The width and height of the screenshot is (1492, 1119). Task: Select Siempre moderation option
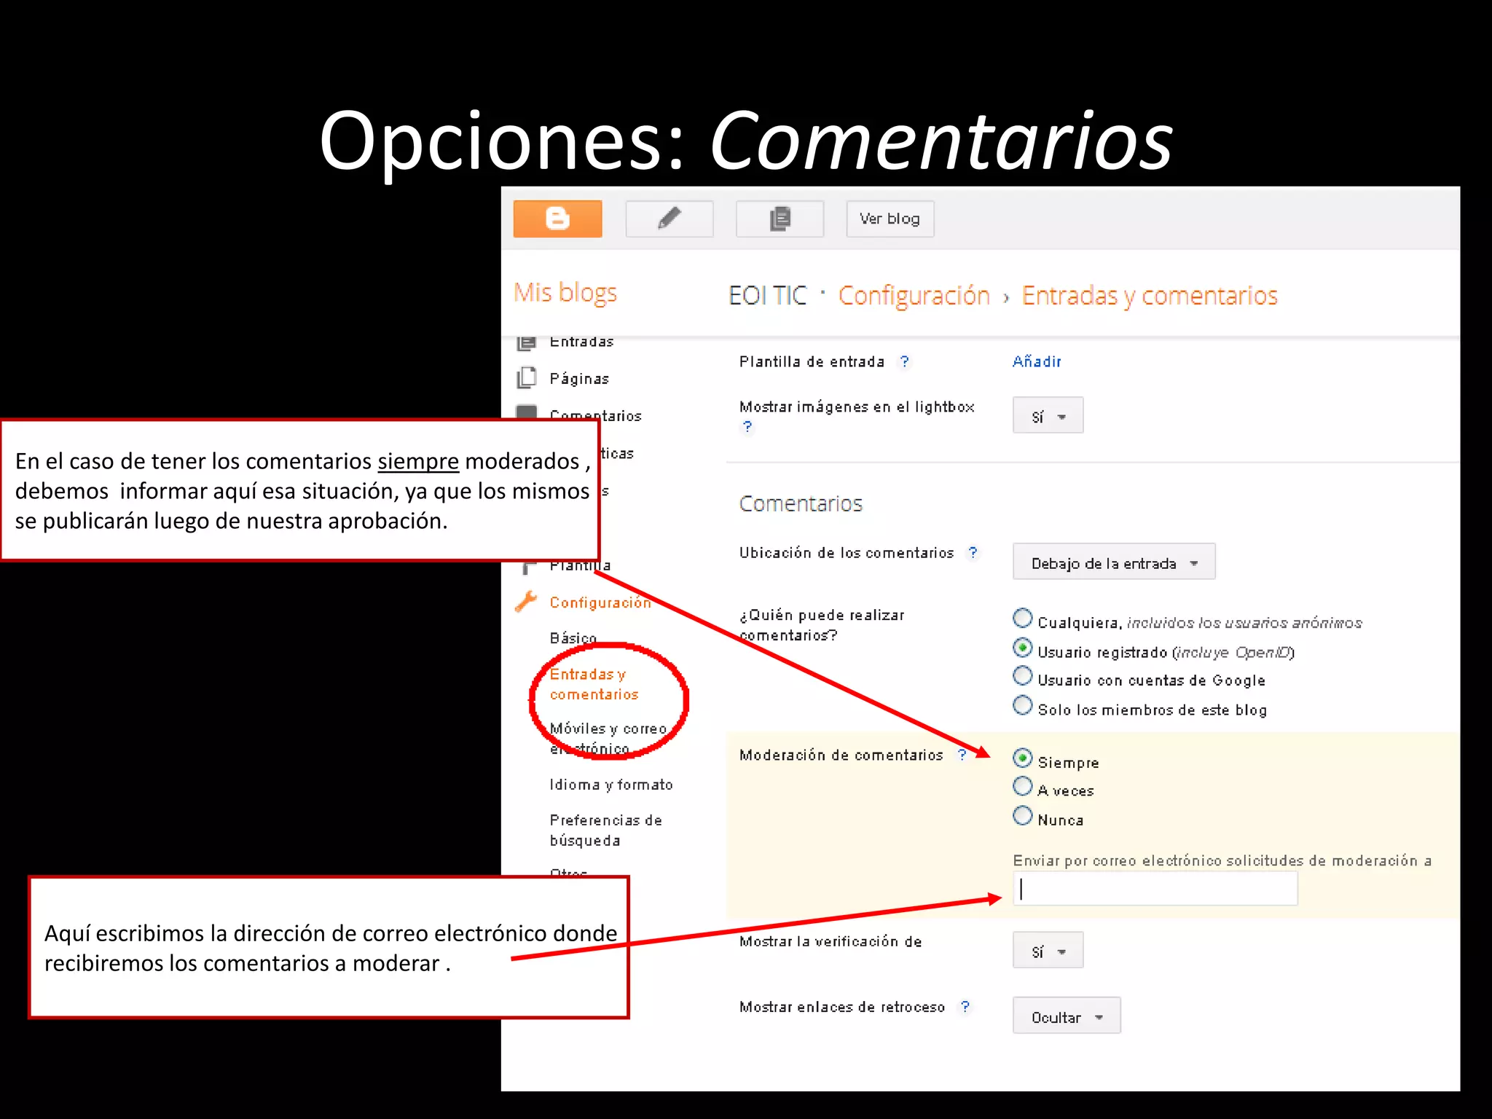tap(1023, 758)
